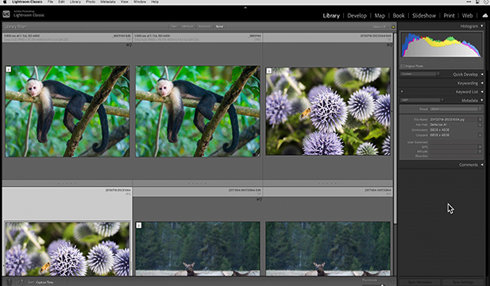
Task: Click the action icon next to File Name field
Action: coord(480,119)
